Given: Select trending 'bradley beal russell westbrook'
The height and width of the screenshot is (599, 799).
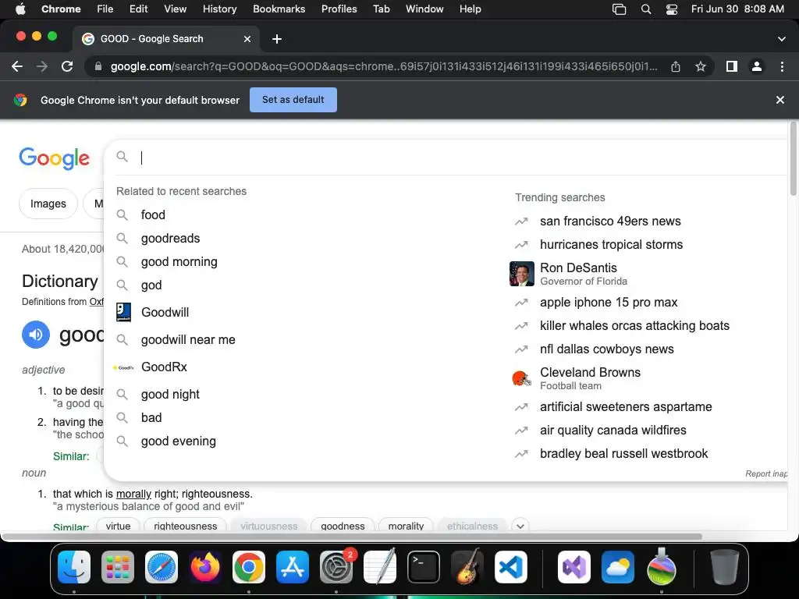Looking at the screenshot, I should [x=623, y=454].
